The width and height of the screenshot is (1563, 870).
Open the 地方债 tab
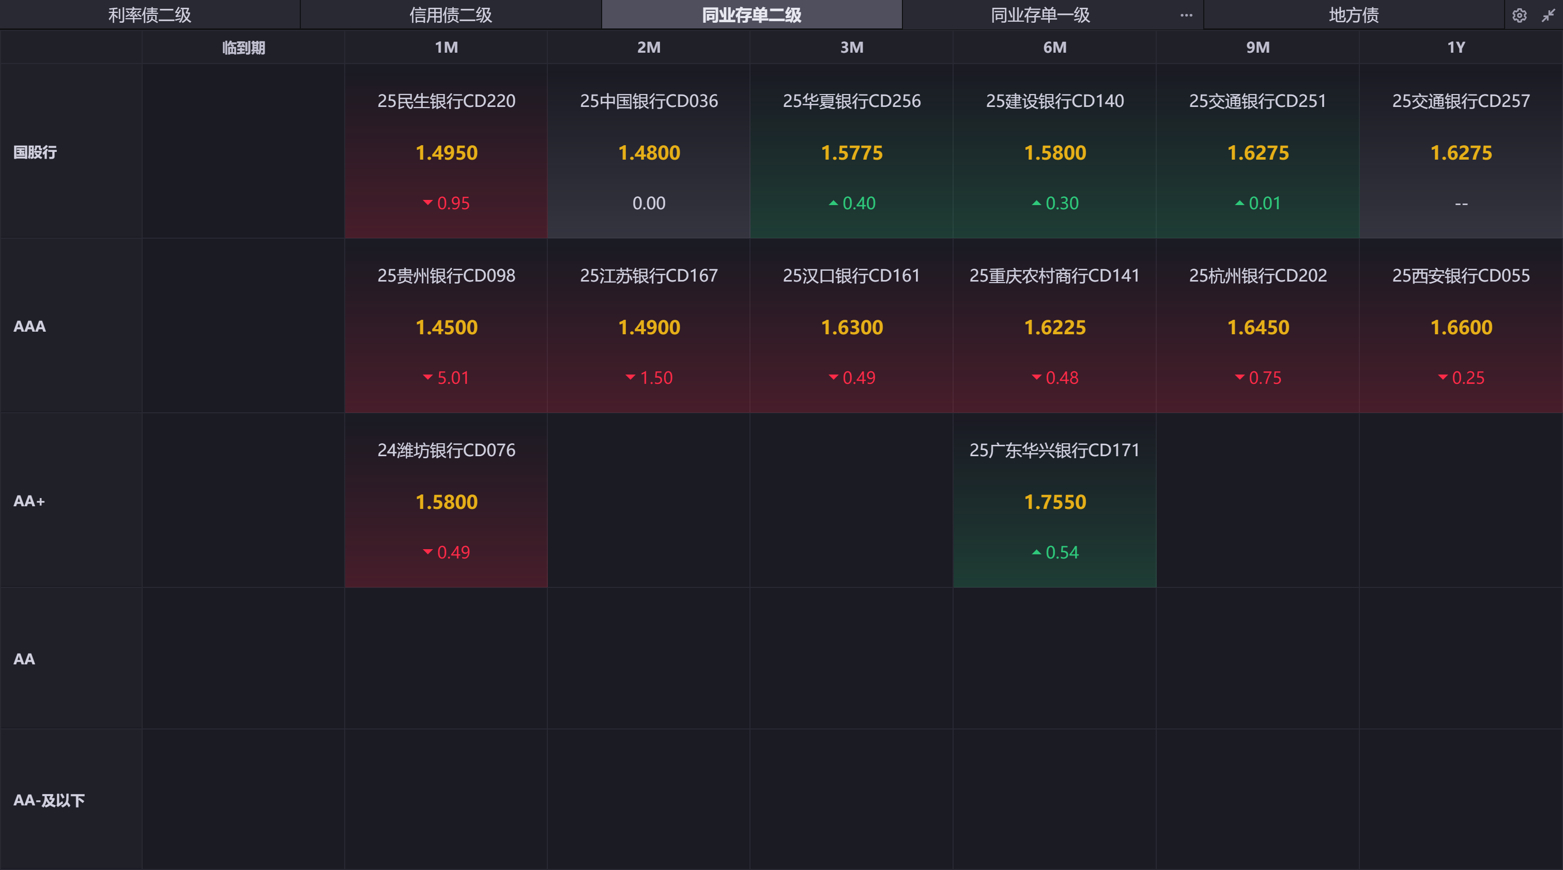pyautogui.click(x=1353, y=15)
